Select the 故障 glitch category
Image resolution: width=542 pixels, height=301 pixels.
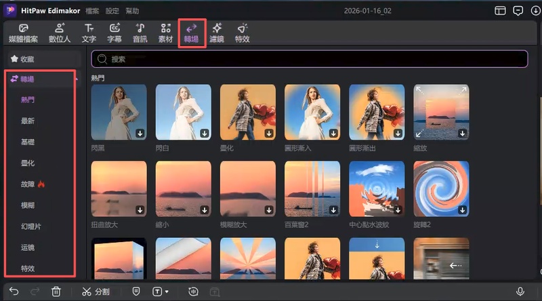[x=28, y=184]
